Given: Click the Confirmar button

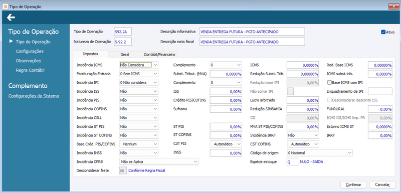Looking at the screenshot, I should point(354,184).
